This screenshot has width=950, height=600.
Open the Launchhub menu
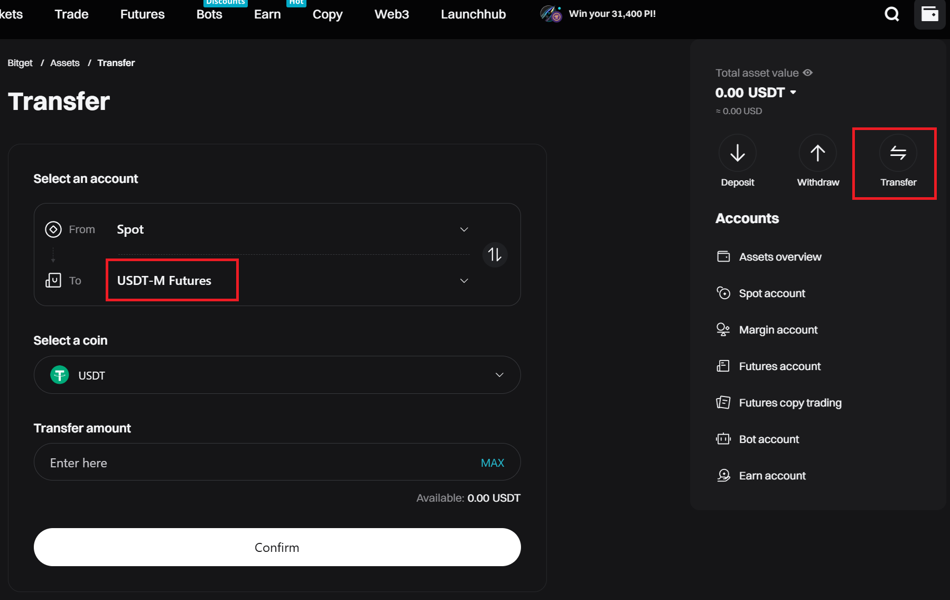click(473, 14)
